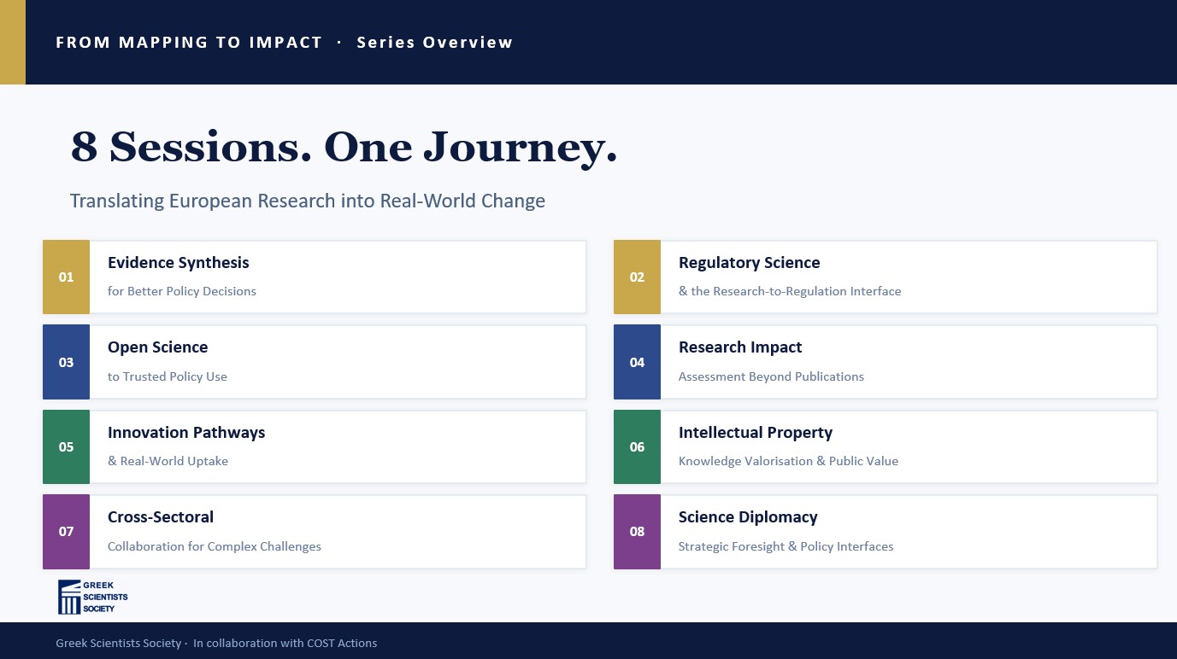Click the 04 session number badge
Viewport: 1177px width, 659px height.
(637, 362)
